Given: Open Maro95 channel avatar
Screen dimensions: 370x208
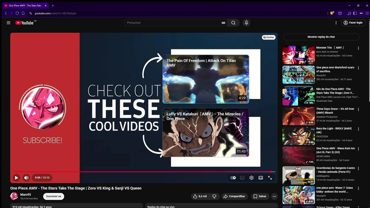Looking at the screenshot, I should click(x=14, y=196).
